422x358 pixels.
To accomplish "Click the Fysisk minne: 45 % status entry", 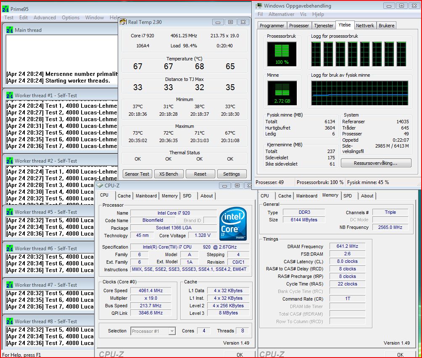I will point(368,182).
